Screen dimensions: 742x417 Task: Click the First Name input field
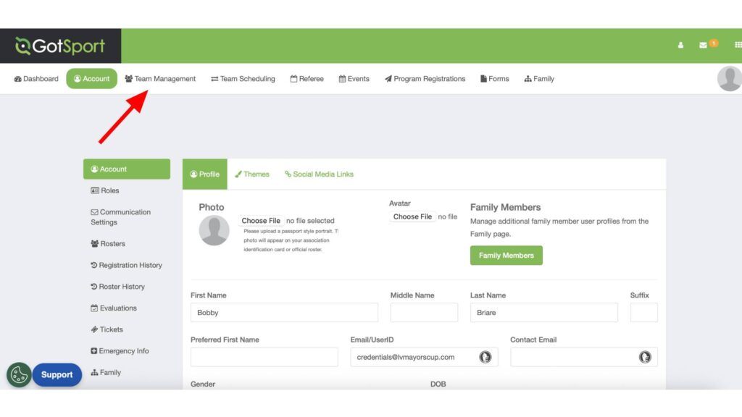tap(284, 313)
